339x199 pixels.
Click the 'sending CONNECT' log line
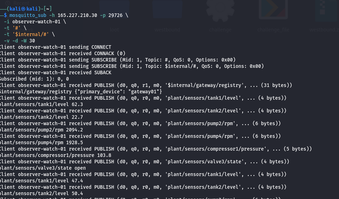[55, 47]
